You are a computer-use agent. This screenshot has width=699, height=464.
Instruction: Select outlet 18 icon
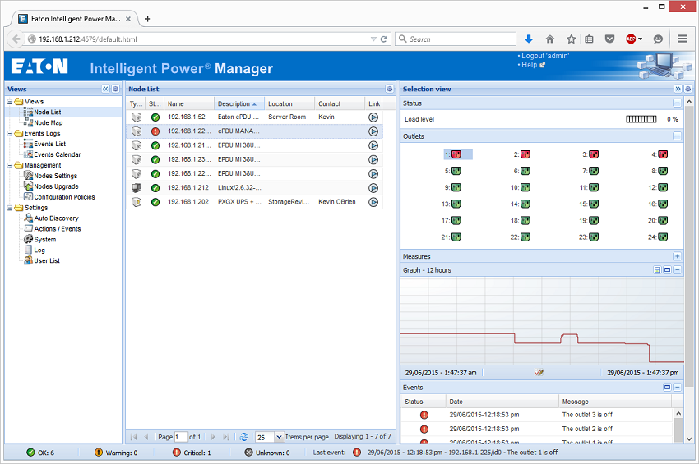[x=525, y=220]
